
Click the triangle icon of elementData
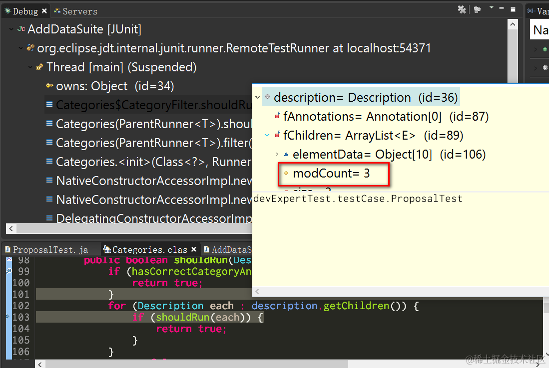(x=286, y=154)
